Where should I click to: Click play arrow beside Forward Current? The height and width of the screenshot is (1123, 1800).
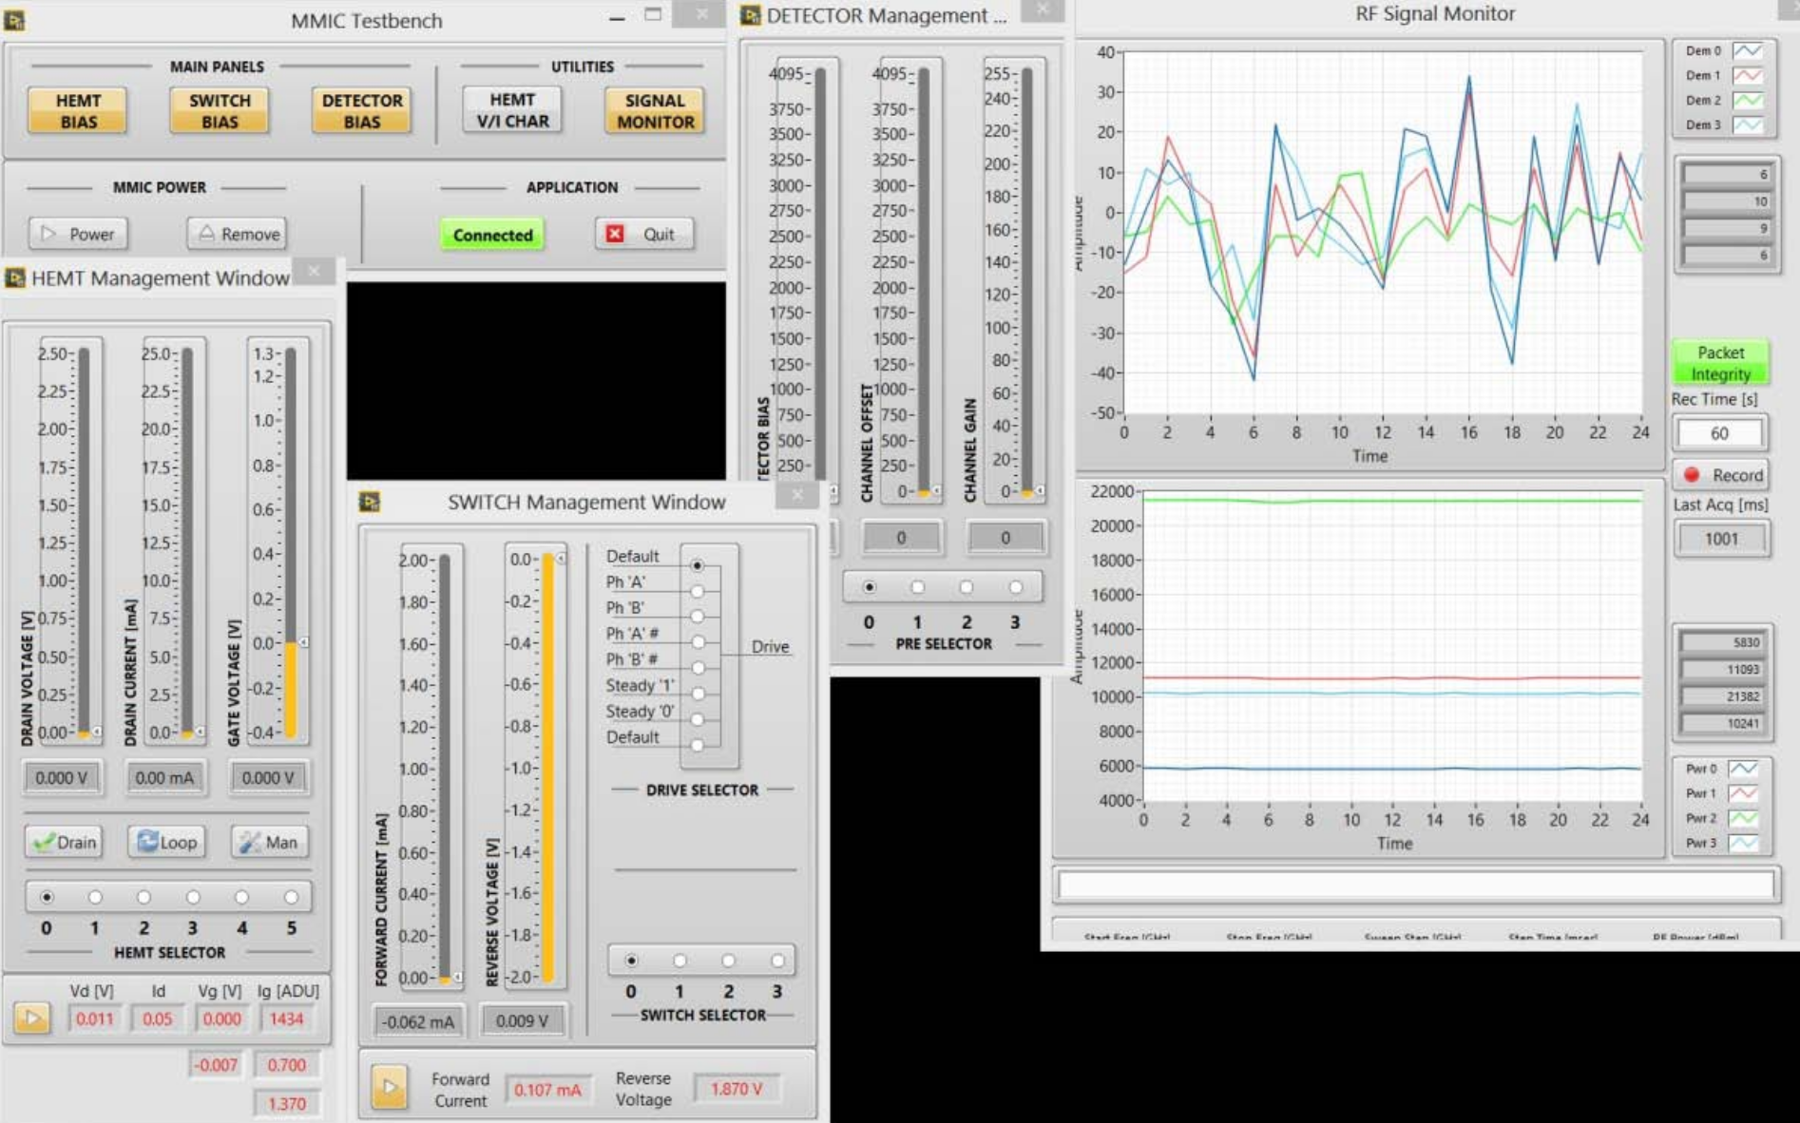coord(389,1089)
